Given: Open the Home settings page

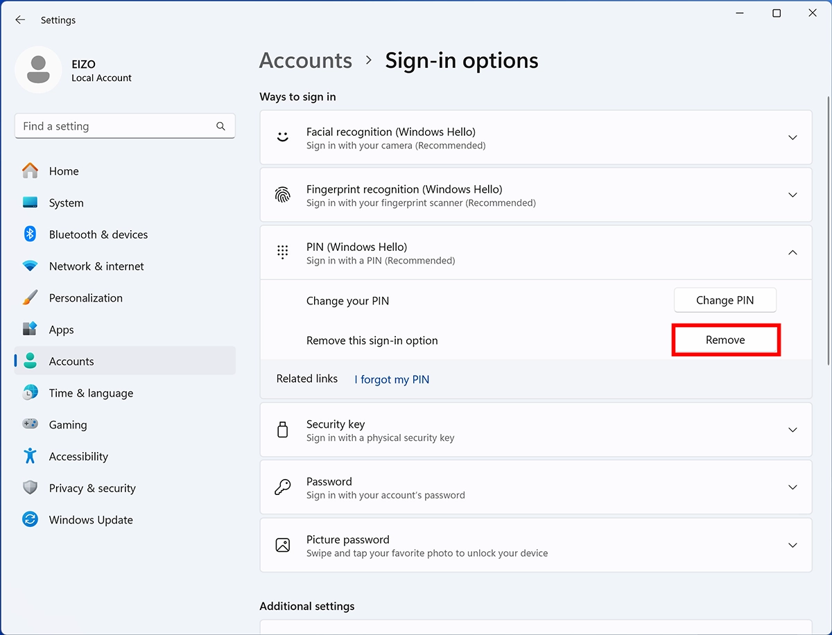Looking at the screenshot, I should tap(125, 171).
